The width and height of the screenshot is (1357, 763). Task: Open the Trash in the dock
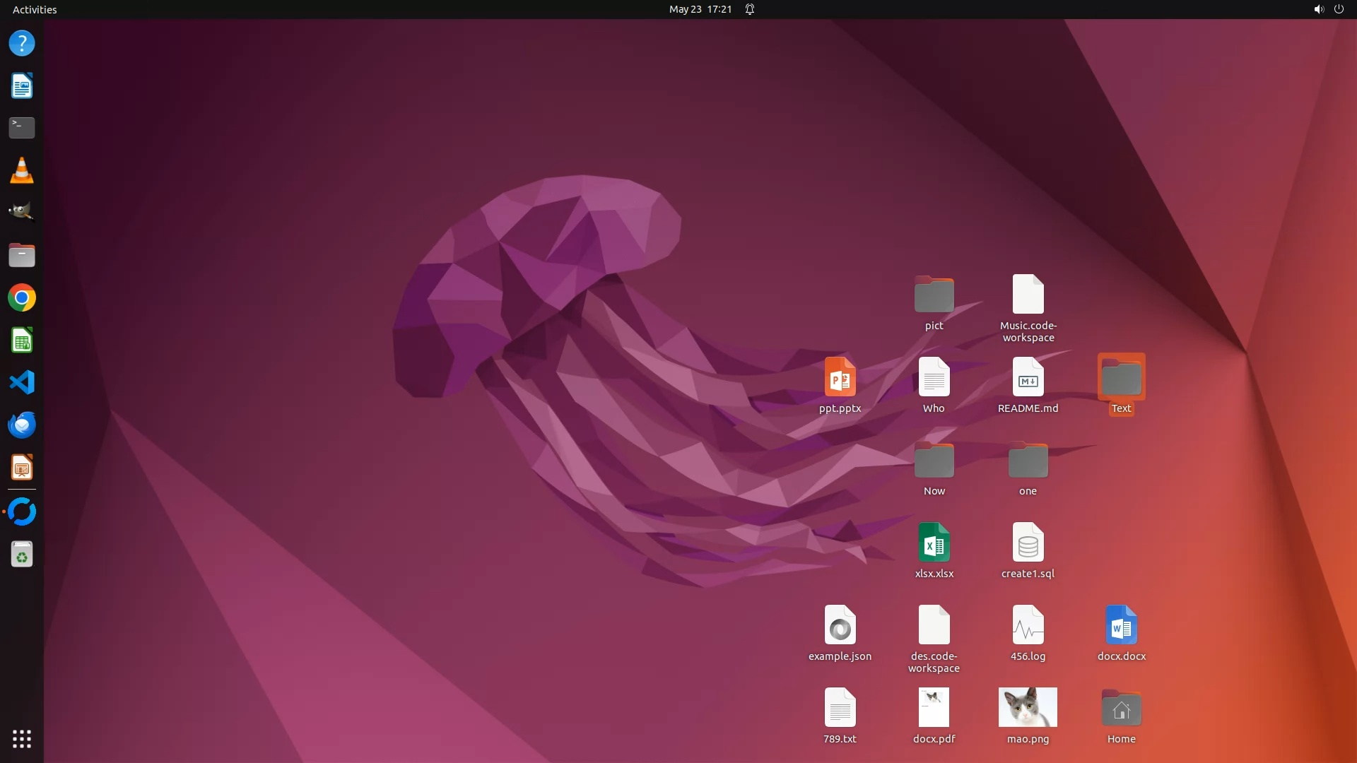pyautogui.click(x=21, y=555)
